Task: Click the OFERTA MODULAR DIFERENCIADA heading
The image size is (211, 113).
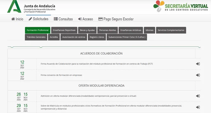Action: [x=101, y=86]
